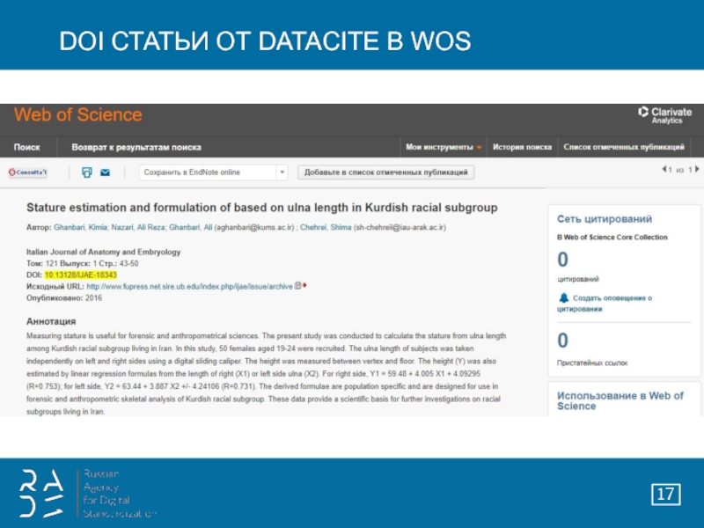Image resolution: width=704 pixels, height=528 pixels.
Task: Open Список отмеченных публикаций
Action: point(624,147)
